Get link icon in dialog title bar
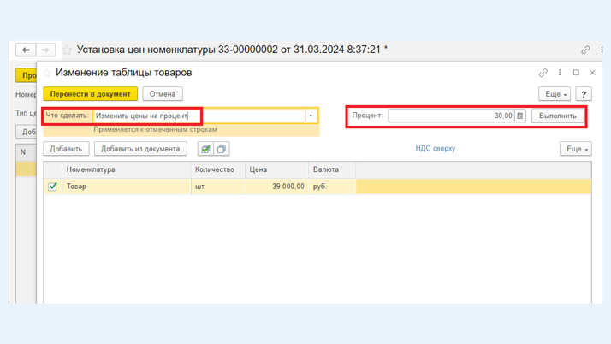Viewport: 611px width, 344px height. (x=543, y=73)
